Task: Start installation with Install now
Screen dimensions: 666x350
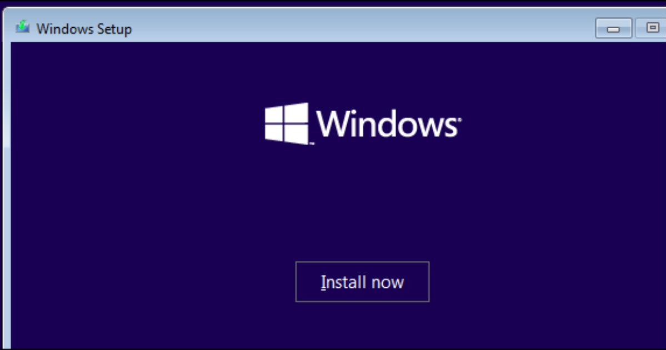Action: tap(362, 282)
